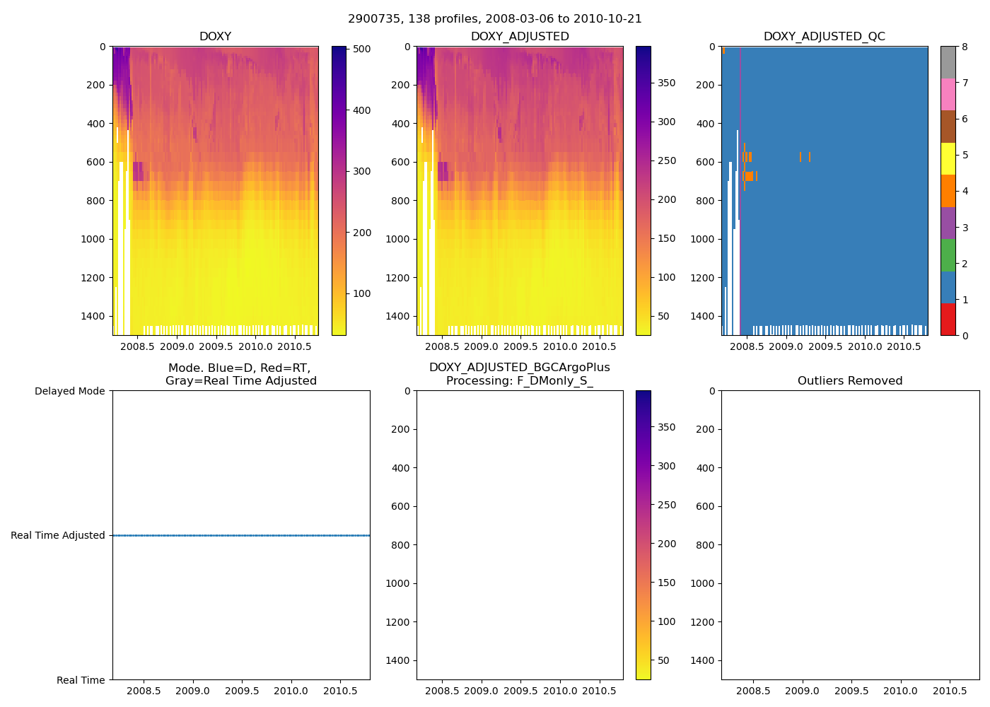Viewport: 990px width, 707px height.
Task: Pick the pink swatch in the QC colorbar
Action: 948,95
